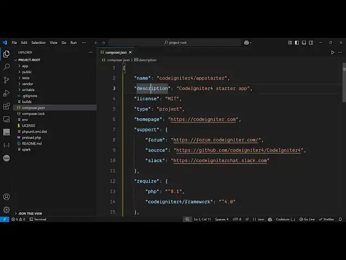Open the round Json icon in activity bar
Screen dimensions: 346x260
(6, 158)
